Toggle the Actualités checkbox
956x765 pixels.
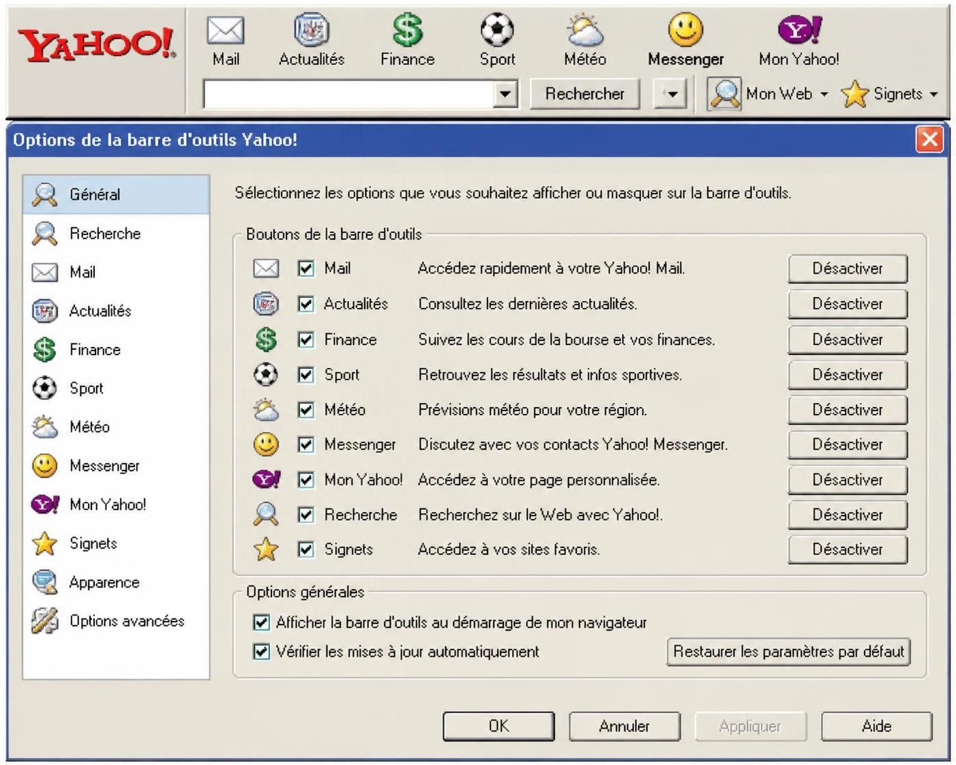(x=306, y=303)
